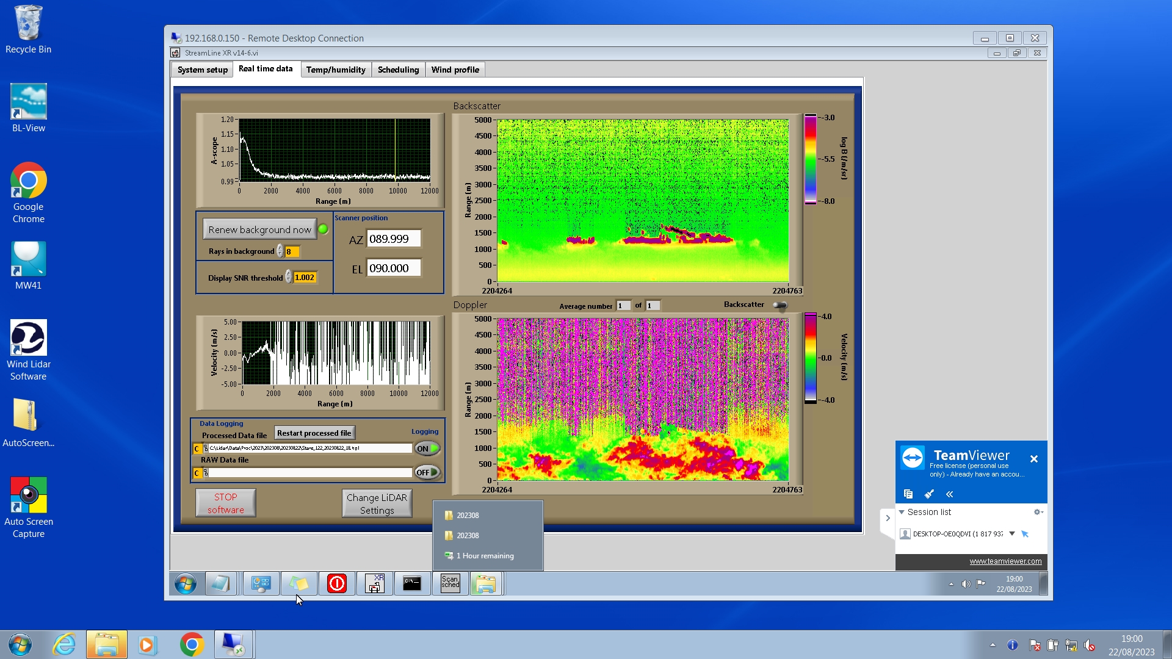Click the AZ scanner position field
This screenshot has height=659, width=1172.
(393, 239)
